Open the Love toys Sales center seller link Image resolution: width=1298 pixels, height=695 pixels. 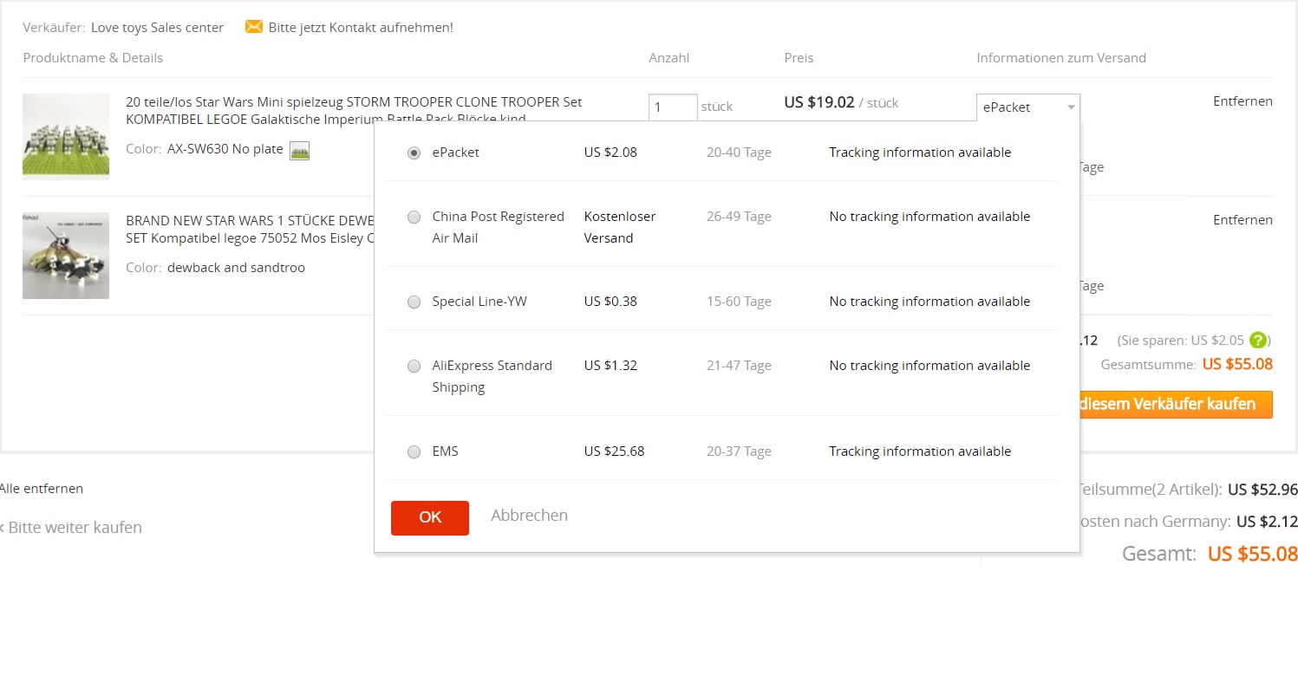(157, 28)
